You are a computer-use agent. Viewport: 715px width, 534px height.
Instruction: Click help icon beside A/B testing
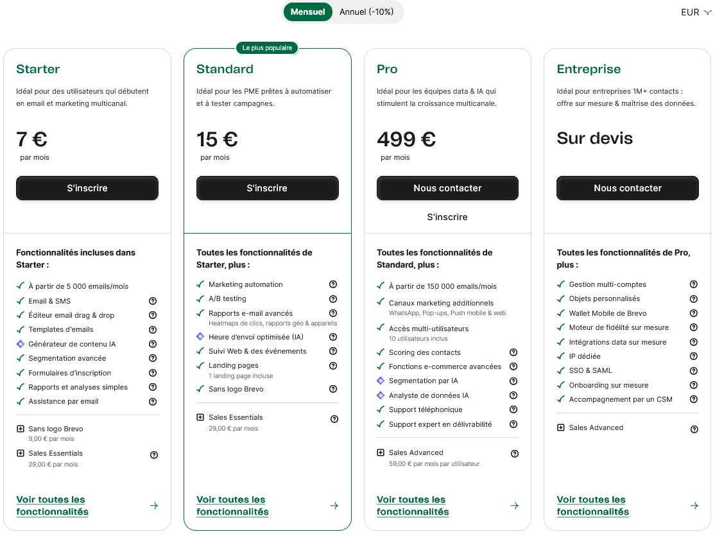333,299
